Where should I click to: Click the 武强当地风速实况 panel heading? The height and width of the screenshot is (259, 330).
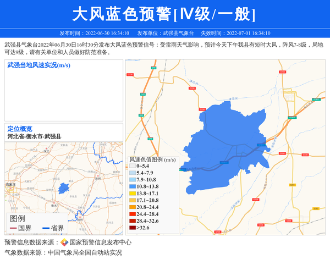point(38,65)
